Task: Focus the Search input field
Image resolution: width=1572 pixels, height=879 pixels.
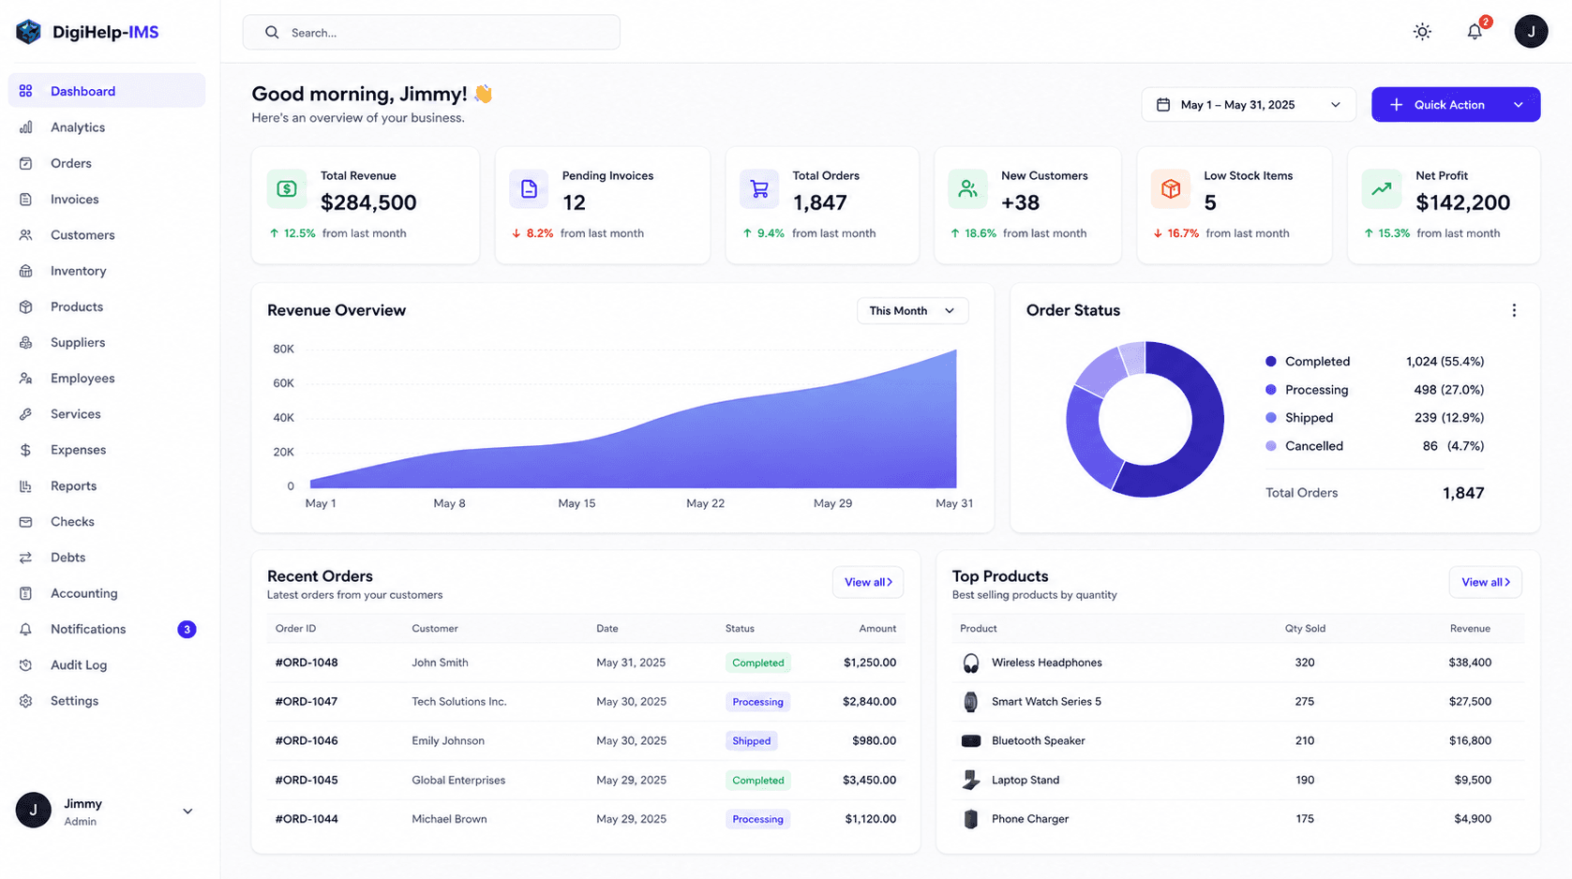Action: point(431,33)
